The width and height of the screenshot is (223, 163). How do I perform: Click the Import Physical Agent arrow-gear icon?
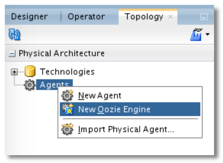(67, 129)
